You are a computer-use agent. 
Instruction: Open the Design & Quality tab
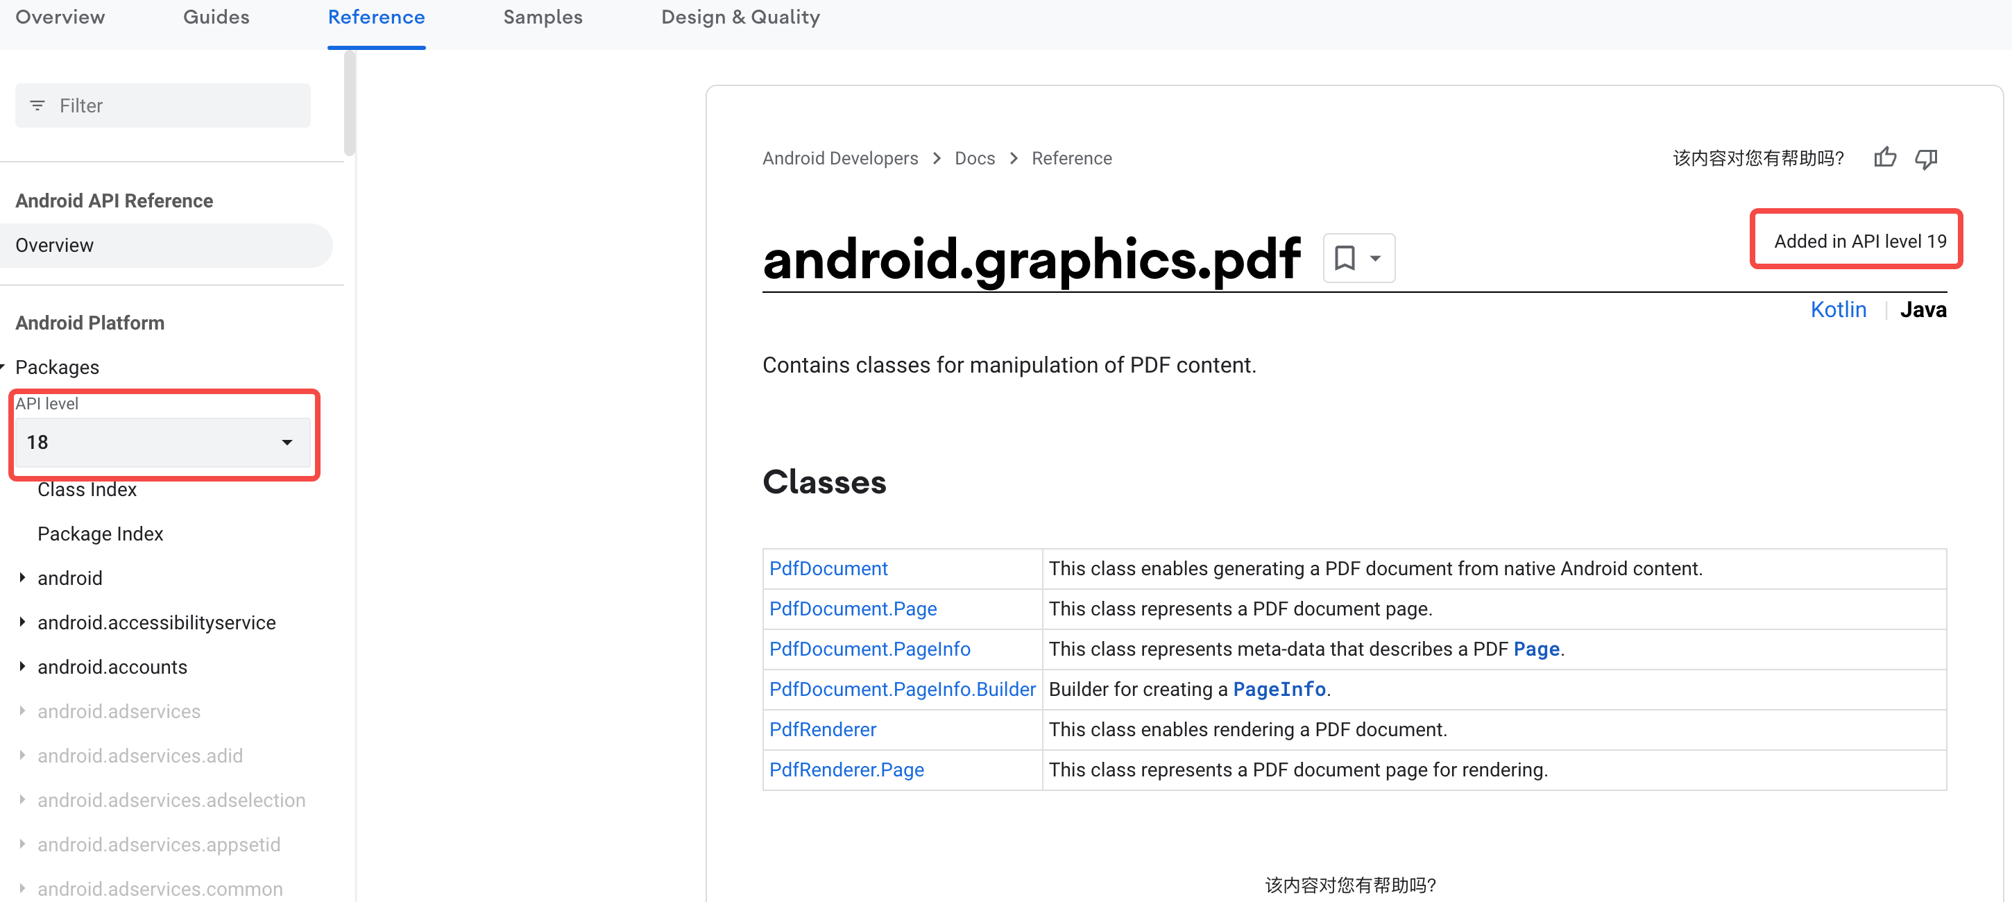tap(740, 17)
